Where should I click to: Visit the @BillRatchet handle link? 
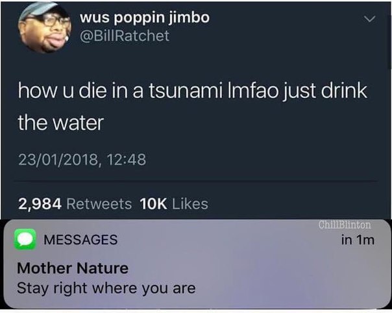125,36
